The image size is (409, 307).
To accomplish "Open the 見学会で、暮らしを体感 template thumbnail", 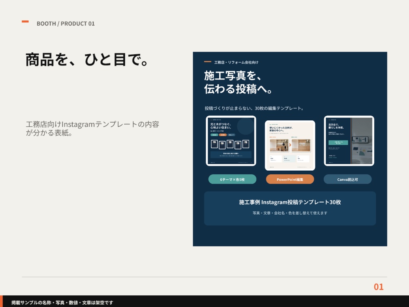I will (349, 141).
